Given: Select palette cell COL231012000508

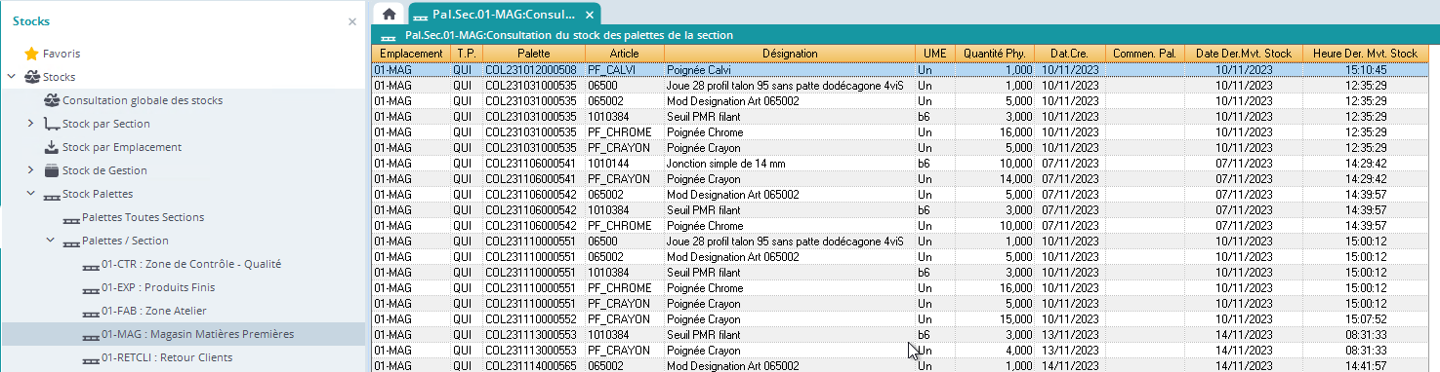Looking at the screenshot, I should [534, 70].
